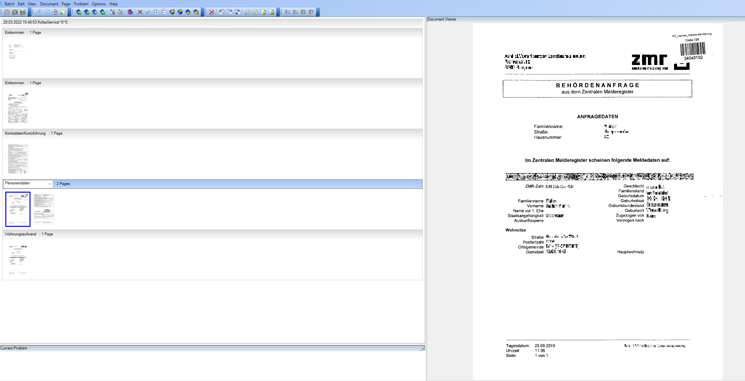Select KontodatenKontoführung page thumbnail
This screenshot has width=745, height=381.
[x=18, y=159]
